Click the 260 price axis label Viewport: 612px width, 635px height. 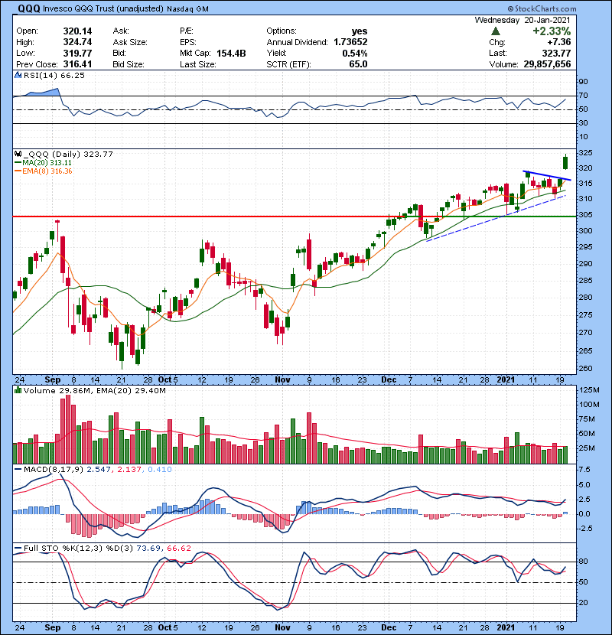coord(586,369)
